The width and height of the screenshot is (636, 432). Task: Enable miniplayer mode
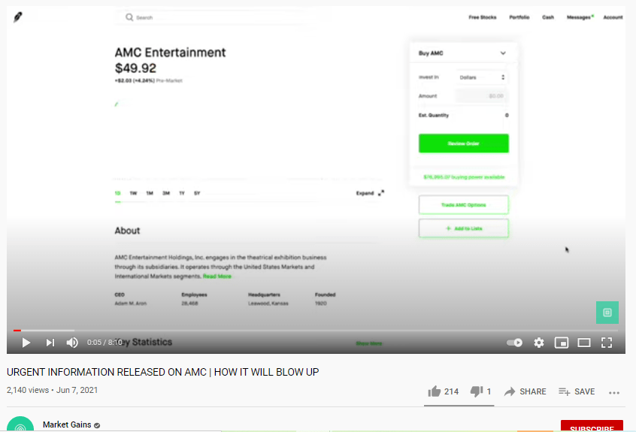click(562, 343)
